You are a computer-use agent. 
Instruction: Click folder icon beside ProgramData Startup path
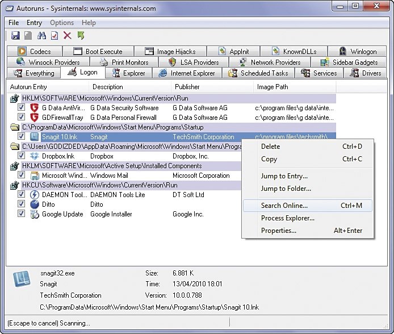click(x=15, y=127)
